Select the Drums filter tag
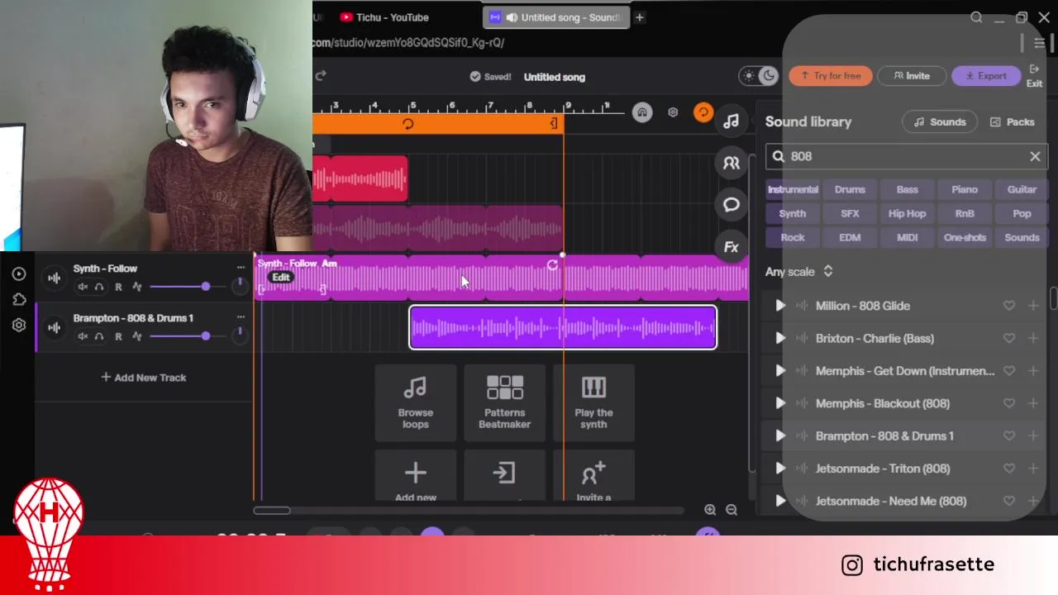 click(850, 189)
